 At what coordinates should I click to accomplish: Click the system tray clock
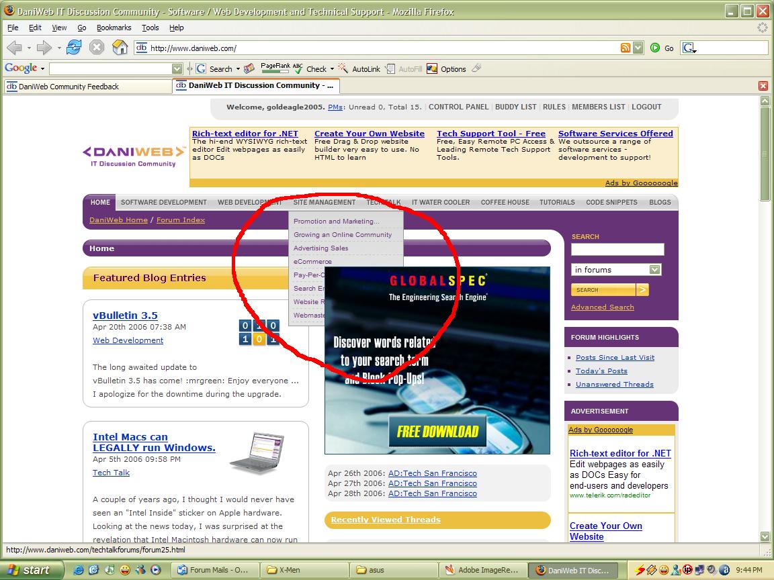[x=749, y=570]
